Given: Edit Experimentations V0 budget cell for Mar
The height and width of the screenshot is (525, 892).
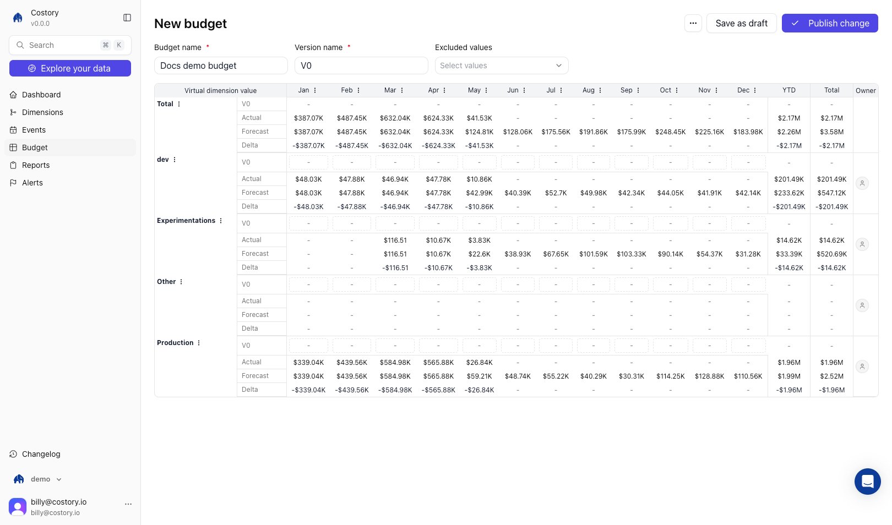Looking at the screenshot, I should (x=395, y=223).
